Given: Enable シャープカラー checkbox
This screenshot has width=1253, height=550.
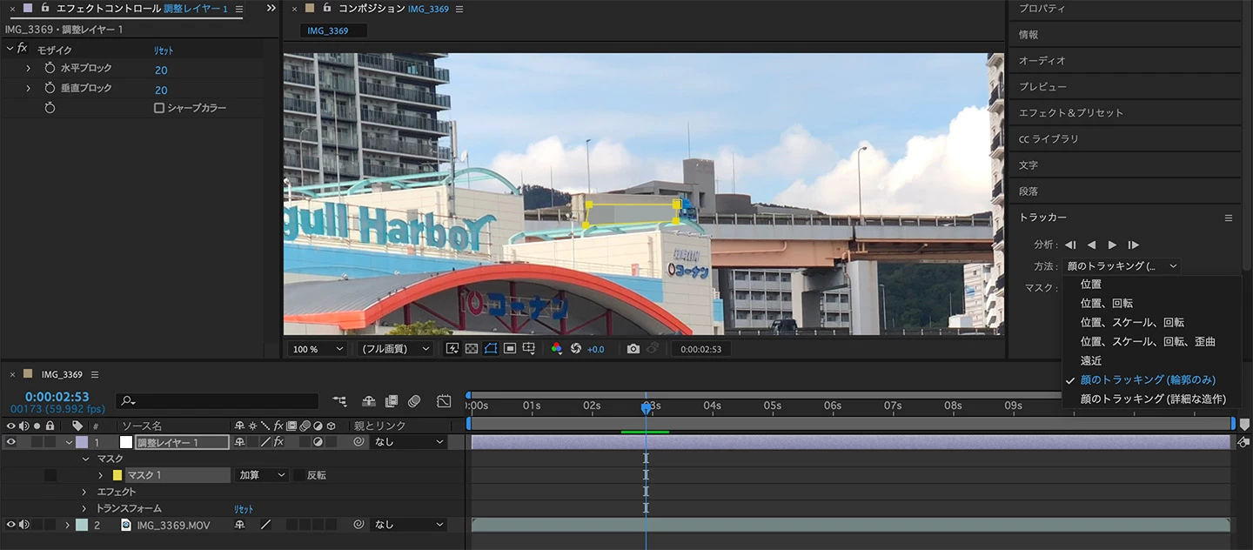Looking at the screenshot, I should coord(159,108).
